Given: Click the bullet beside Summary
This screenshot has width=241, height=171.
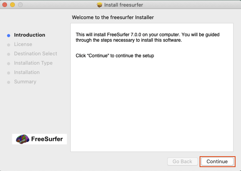Looking at the screenshot, I should [9, 82].
